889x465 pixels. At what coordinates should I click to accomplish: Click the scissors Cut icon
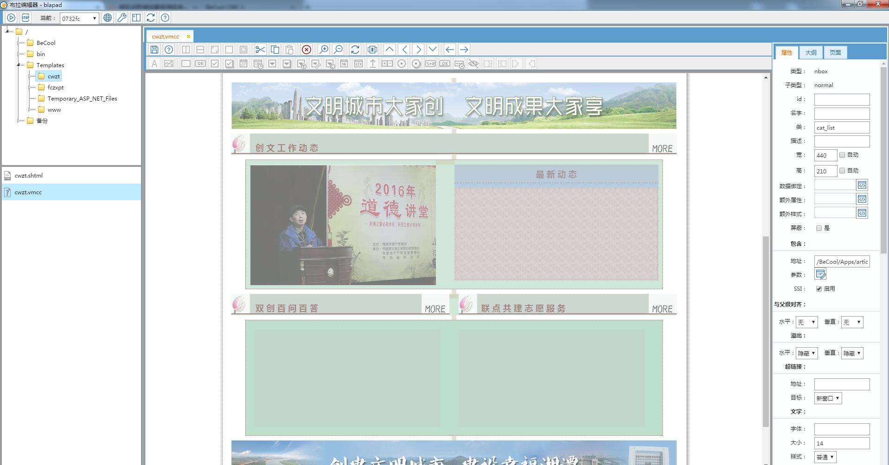click(260, 50)
